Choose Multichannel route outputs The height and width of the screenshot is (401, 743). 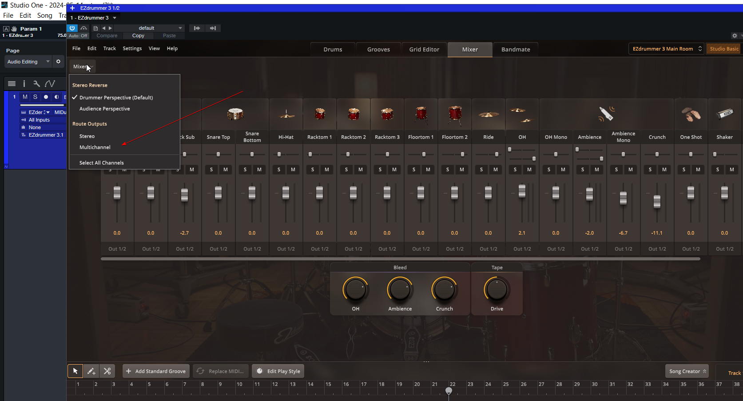click(95, 147)
